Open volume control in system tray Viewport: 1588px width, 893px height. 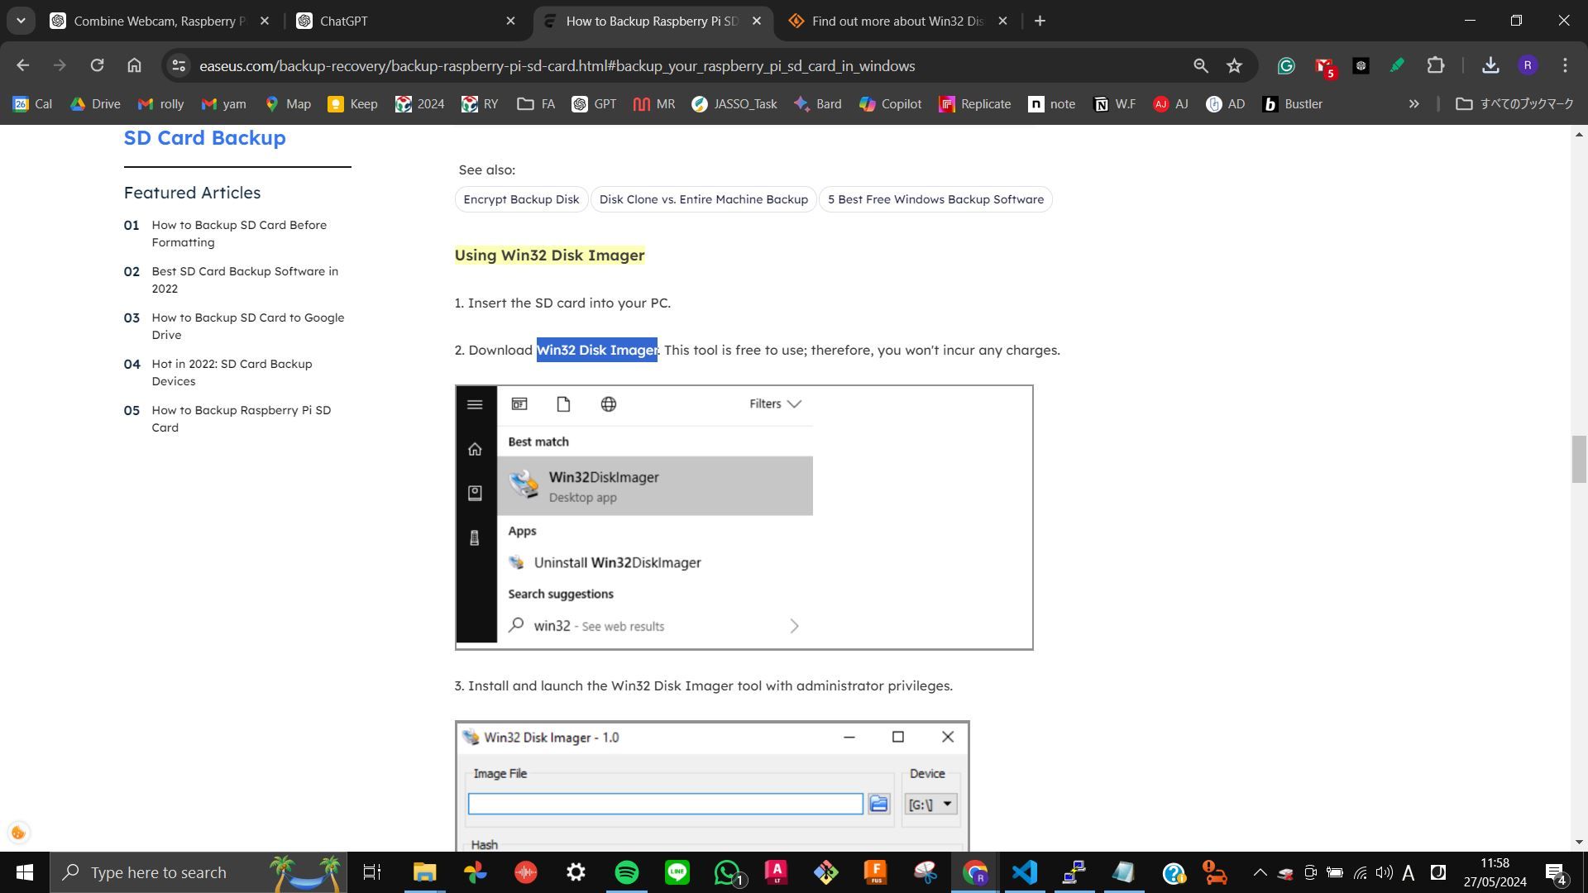1384,872
